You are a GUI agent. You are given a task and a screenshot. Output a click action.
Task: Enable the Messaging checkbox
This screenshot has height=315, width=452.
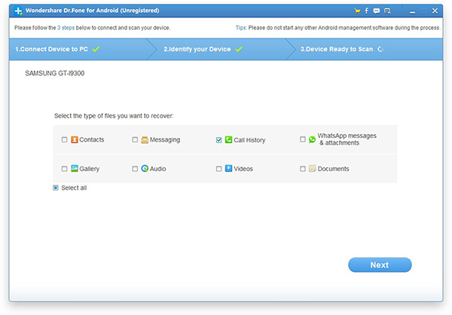point(135,139)
